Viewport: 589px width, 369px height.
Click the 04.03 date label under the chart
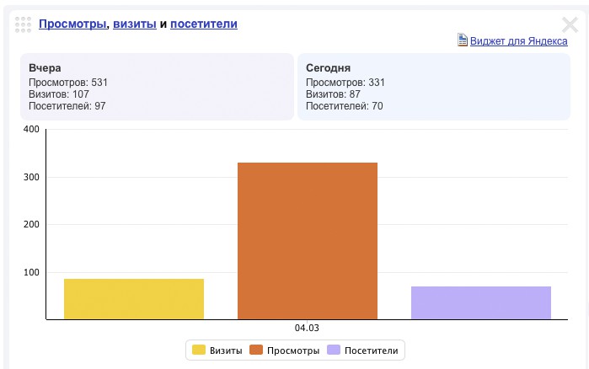[308, 328]
